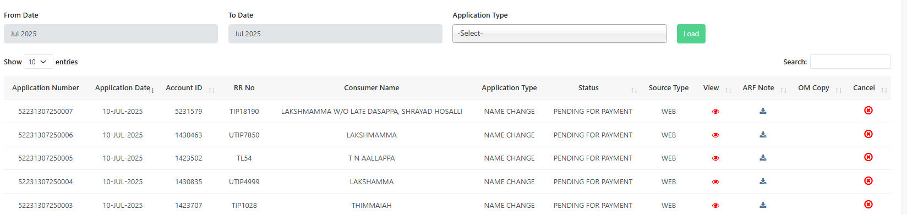Click consumer name LAKSHAMMA
Screen dimensions: 907x215
(x=371, y=182)
